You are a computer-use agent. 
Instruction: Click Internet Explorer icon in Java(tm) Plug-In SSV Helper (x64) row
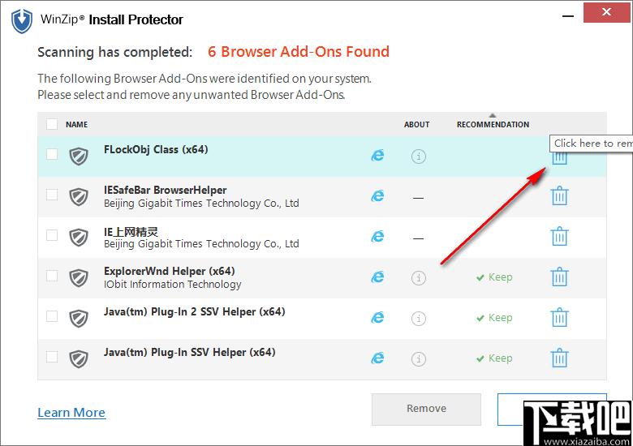pos(377,358)
